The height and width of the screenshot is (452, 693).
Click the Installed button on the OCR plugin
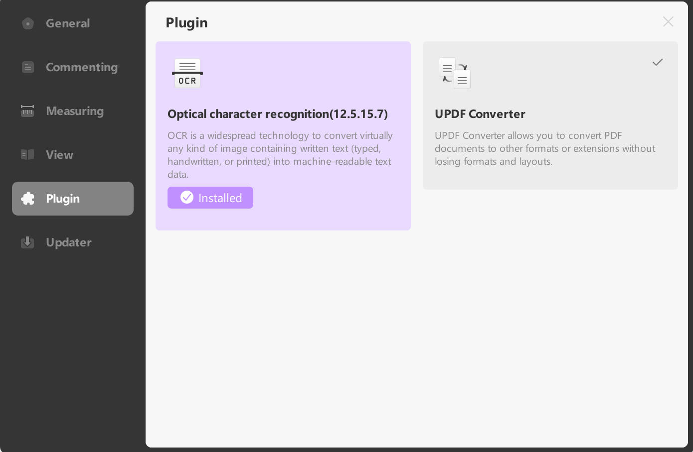[x=210, y=198]
